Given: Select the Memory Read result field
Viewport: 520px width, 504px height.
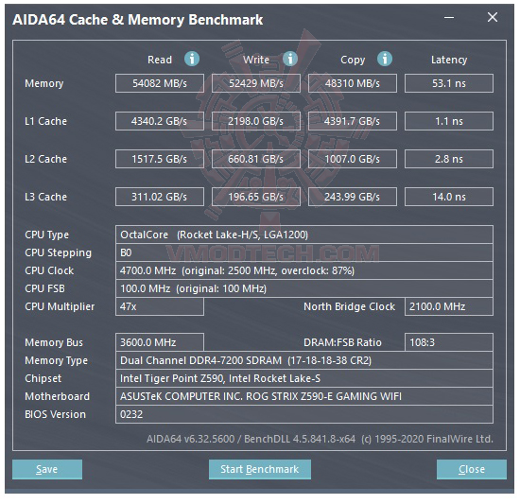Looking at the screenshot, I should (160, 83).
